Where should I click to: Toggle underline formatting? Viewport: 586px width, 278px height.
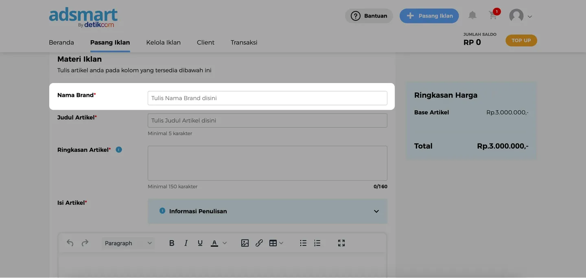pyautogui.click(x=200, y=243)
